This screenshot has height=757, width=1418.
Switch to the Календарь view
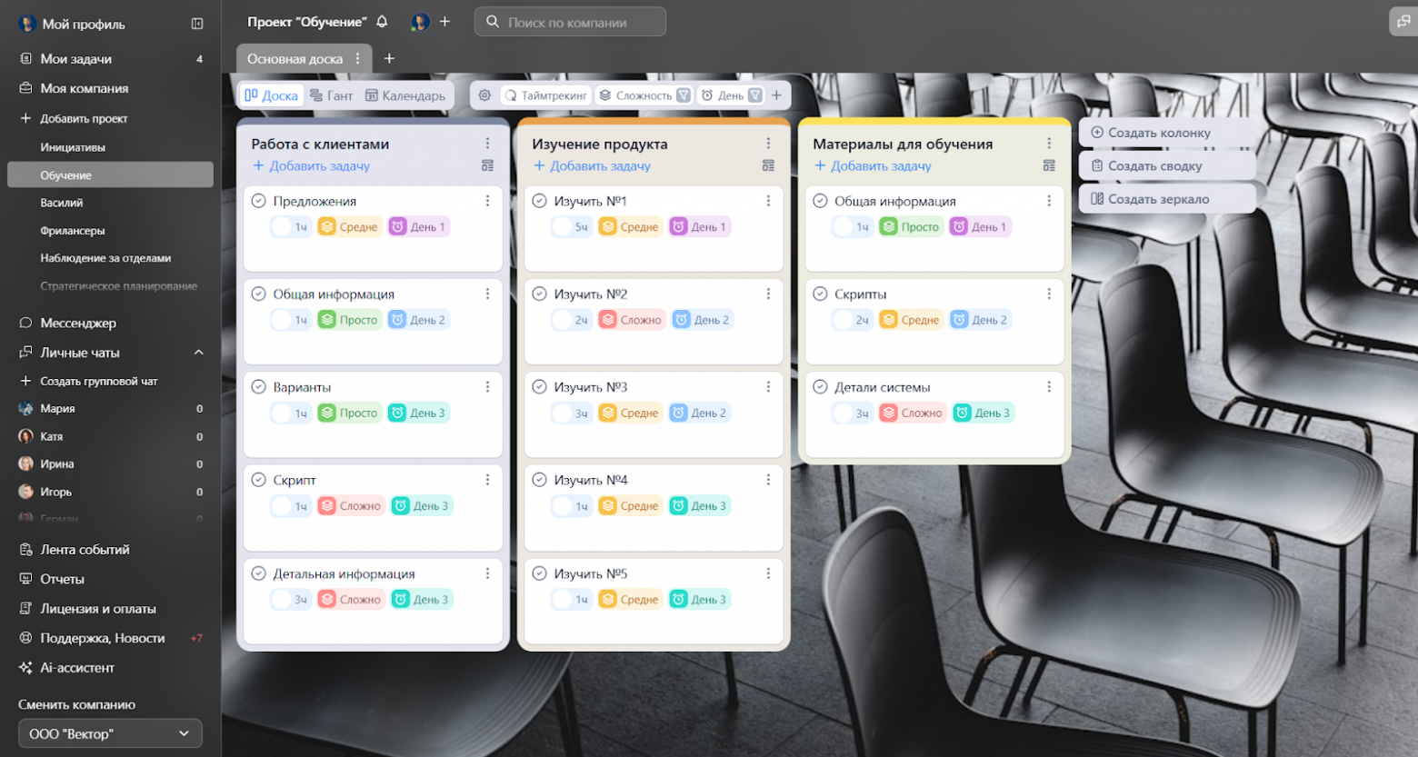tap(405, 95)
